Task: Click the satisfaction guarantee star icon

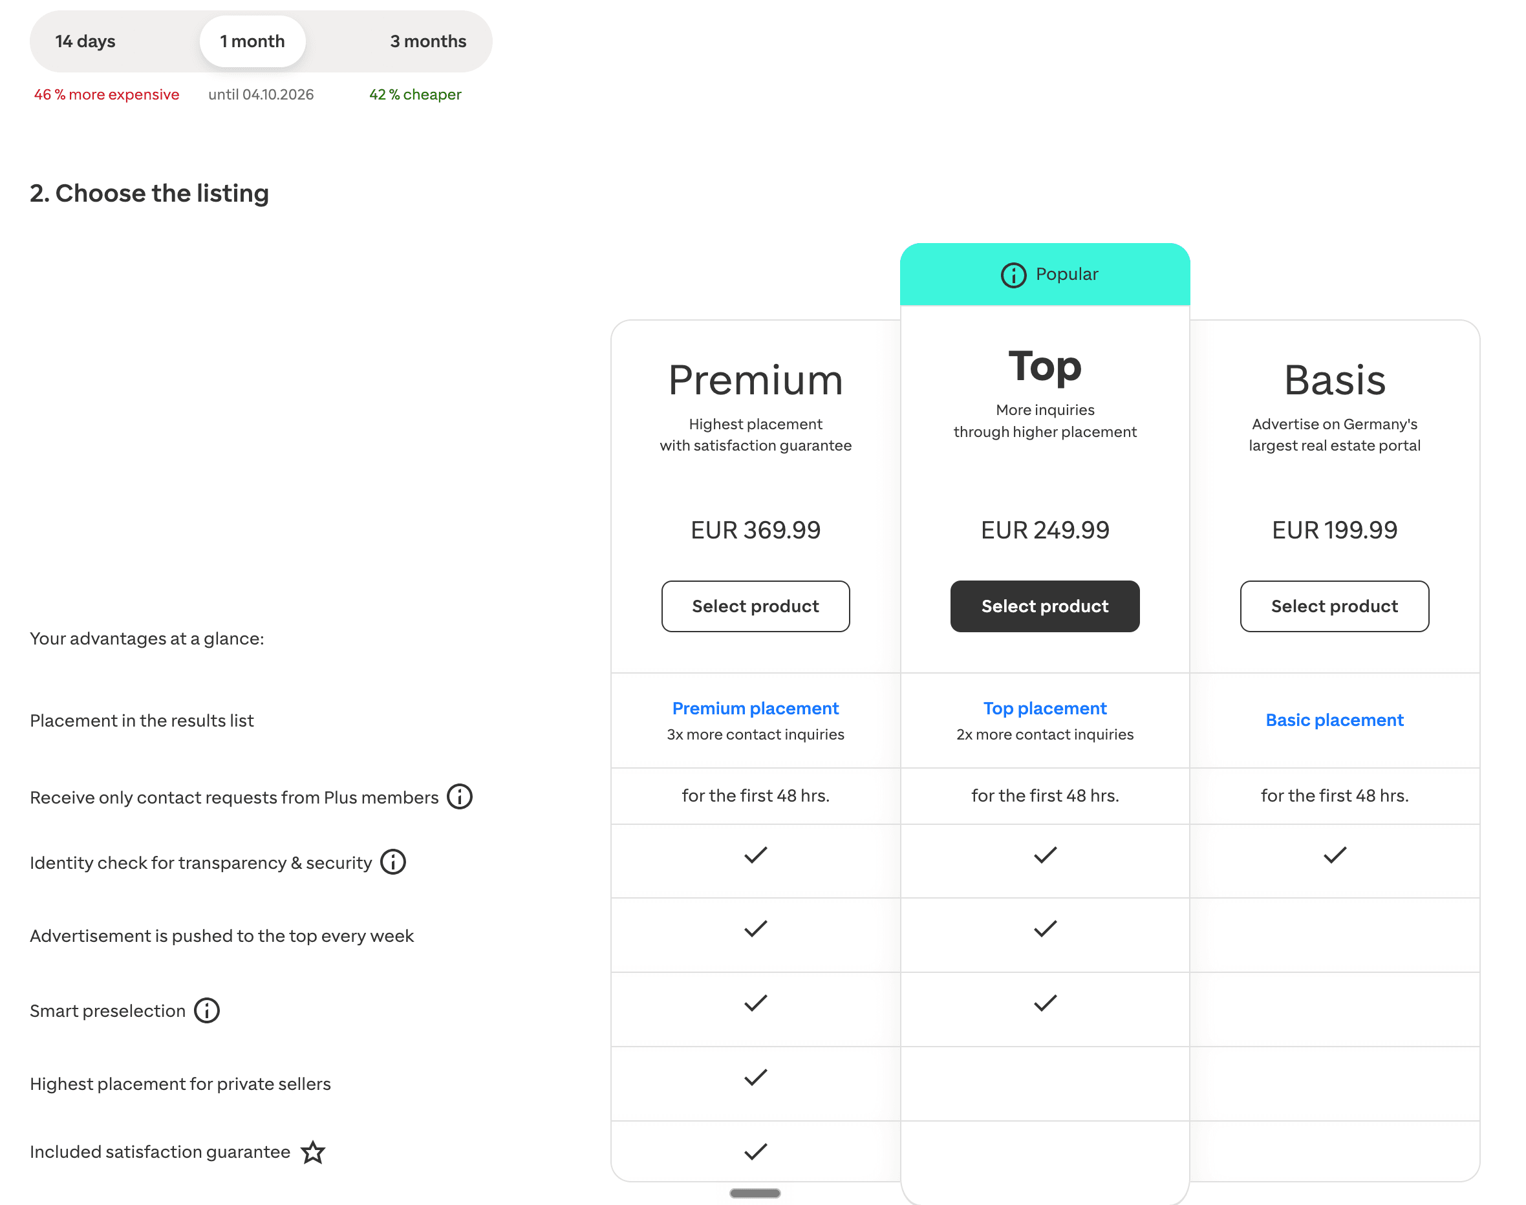Action: 312,1151
